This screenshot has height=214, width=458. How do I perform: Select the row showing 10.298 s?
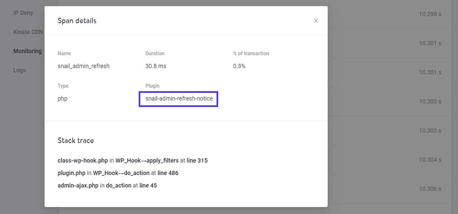(430, 14)
